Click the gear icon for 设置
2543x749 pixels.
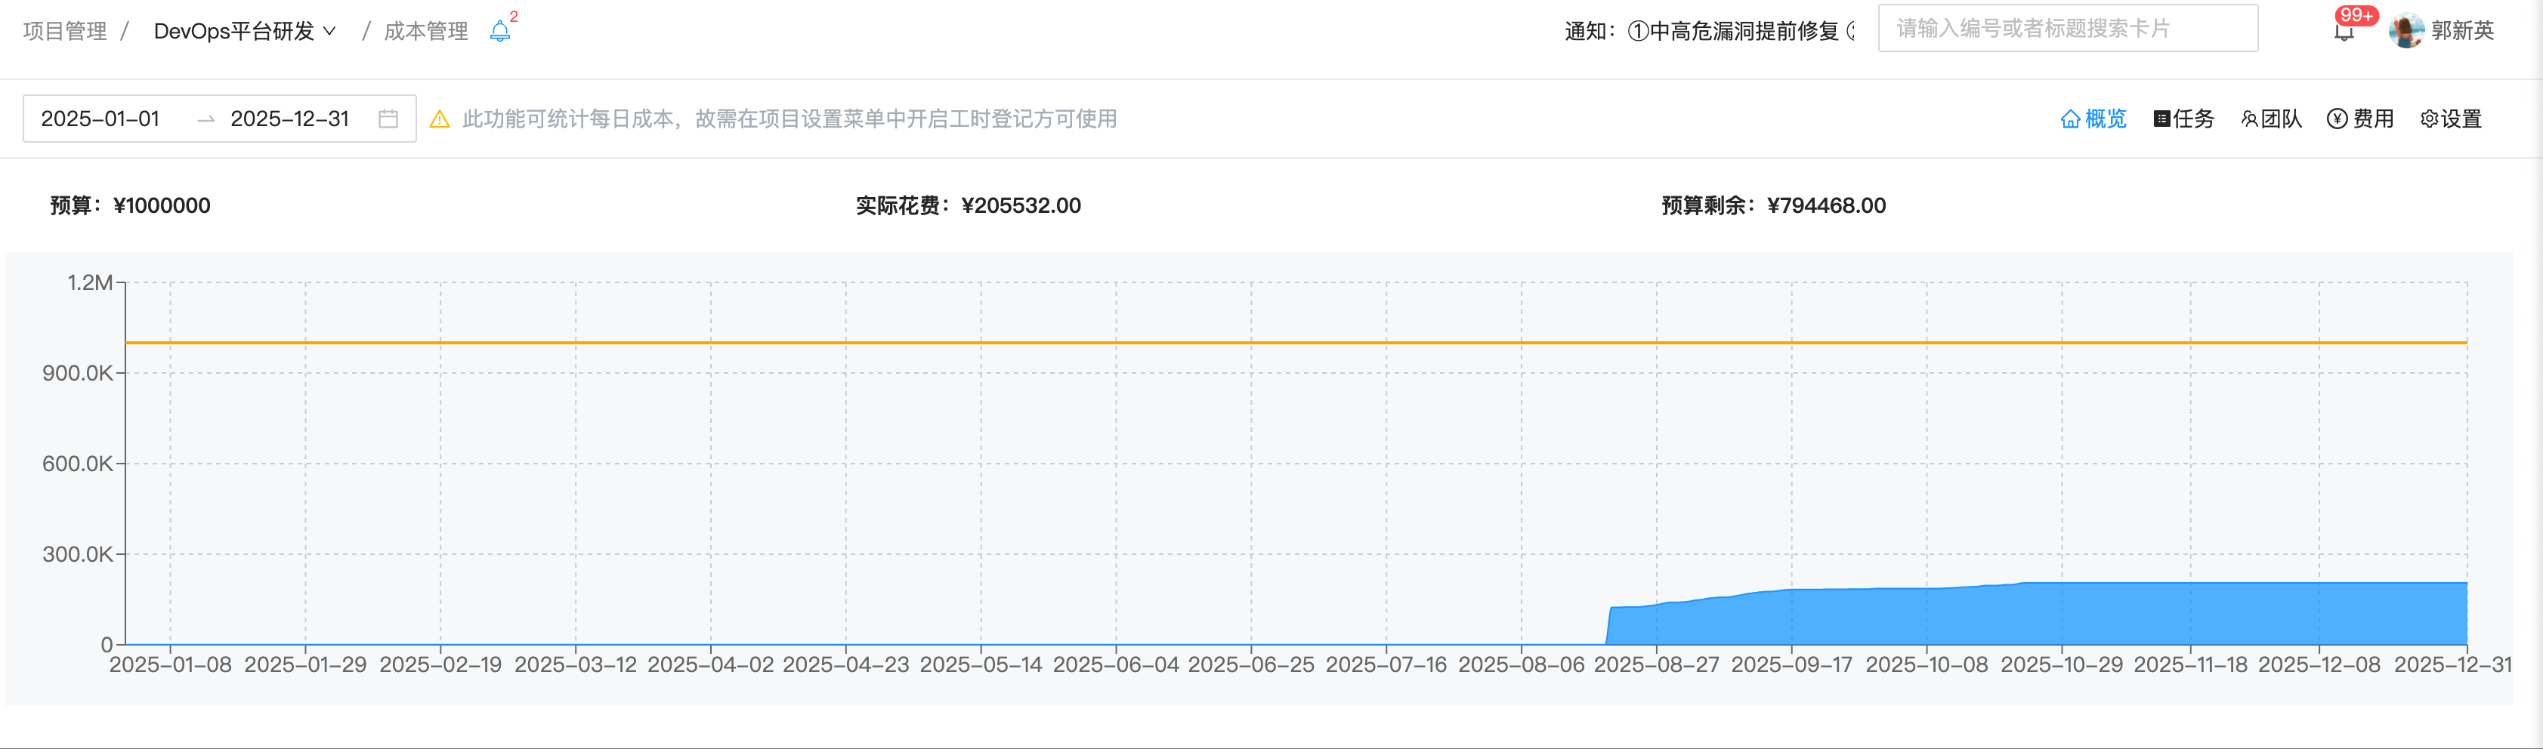[x=2430, y=119]
